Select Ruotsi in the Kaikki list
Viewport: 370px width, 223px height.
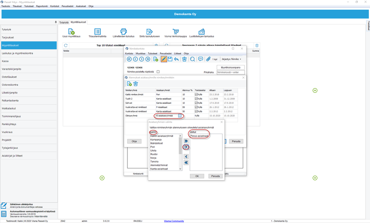pyautogui.click(x=154, y=154)
